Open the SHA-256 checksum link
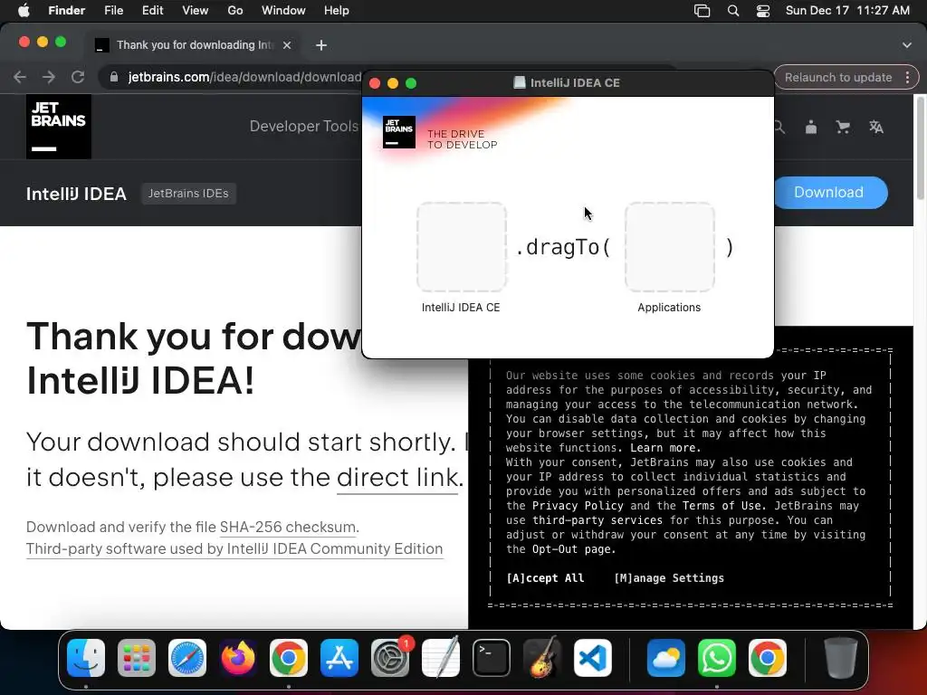The height and width of the screenshot is (695, 927). tap(288, 527)
